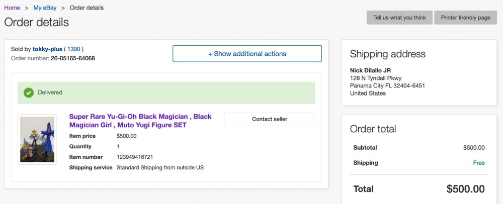Click the green Free shipping label
The image size is (503, 204).
pyautogui.click(x=479, y=163)
